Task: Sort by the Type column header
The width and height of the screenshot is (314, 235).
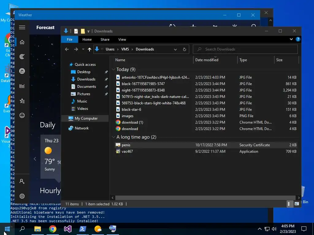Action: click(243, 60)
